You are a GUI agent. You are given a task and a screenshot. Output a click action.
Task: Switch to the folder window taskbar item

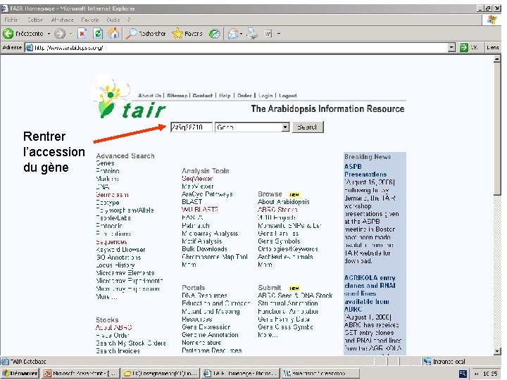(x=161, y=374)
